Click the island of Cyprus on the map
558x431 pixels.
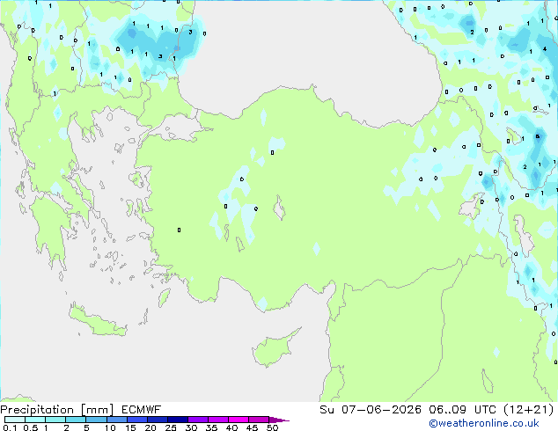[274, 348]
